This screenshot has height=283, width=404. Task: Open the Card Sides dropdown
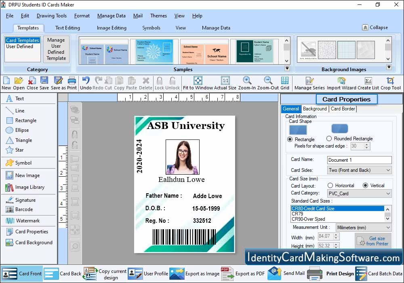click(359, 170)
